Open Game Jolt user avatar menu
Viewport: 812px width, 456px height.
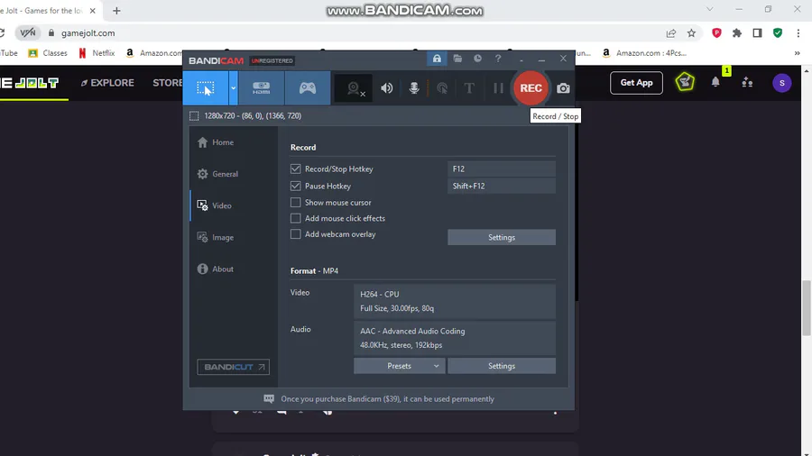782,83
